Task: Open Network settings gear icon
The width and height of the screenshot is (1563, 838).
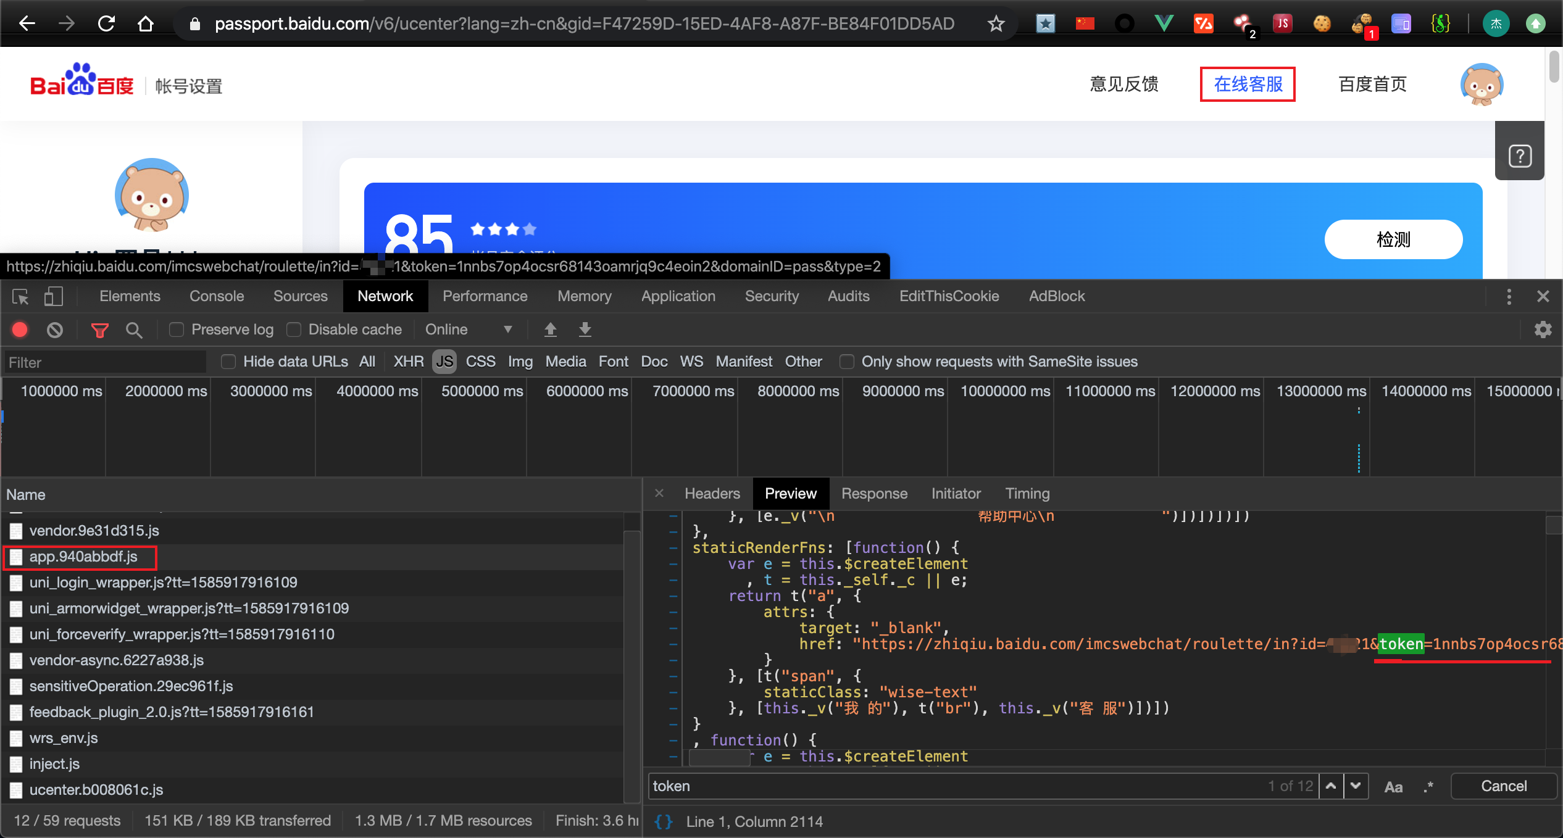Action: pyautogui.click(x=1543, y=330)
